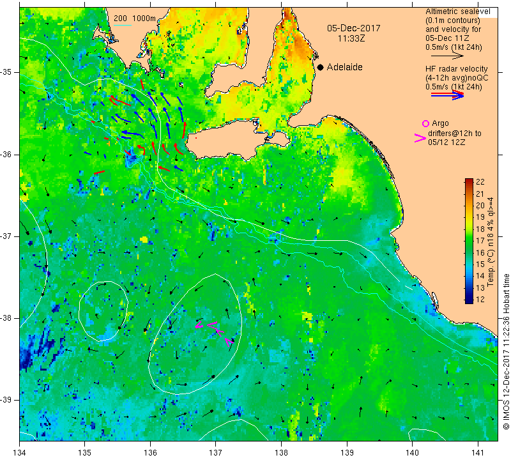Click the colorbar label 19
The image size is (511, 460).
pos(480,217)
